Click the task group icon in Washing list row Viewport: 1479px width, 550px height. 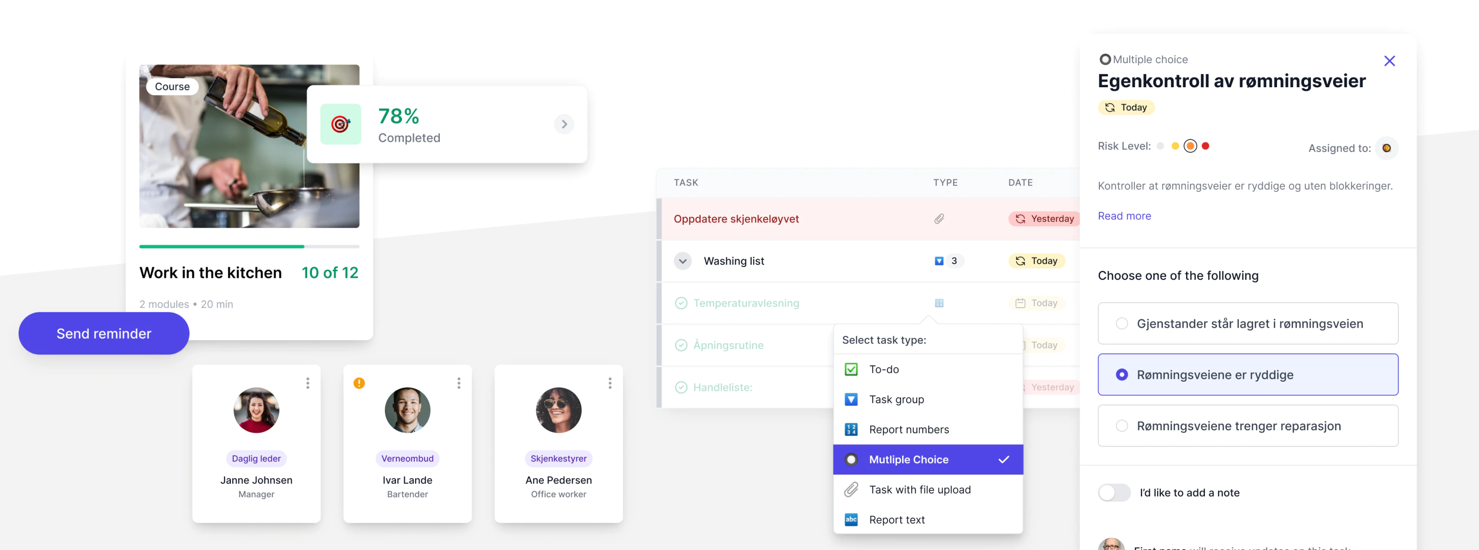(x=939, y=261)
